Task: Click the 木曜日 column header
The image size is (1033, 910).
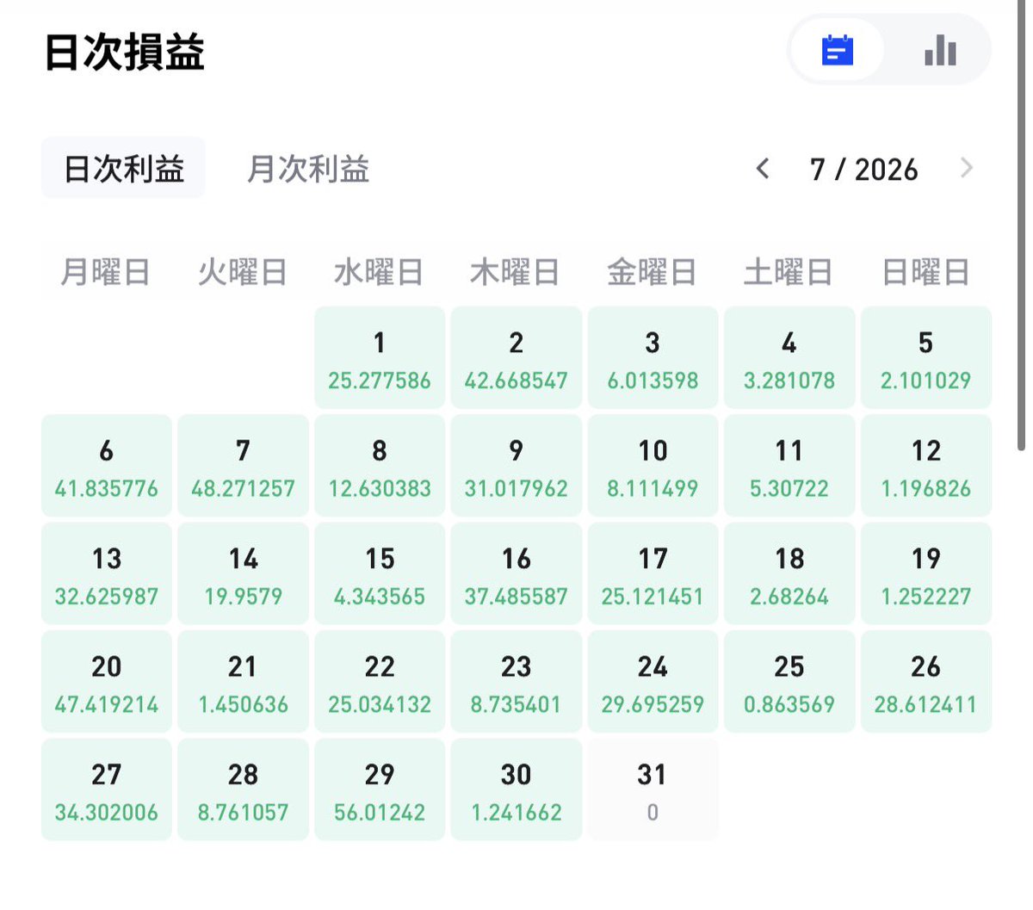Action: (516, 272)
